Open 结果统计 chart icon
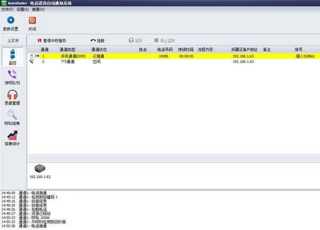The width and height of the screenshot is (320, 230). 12,138
